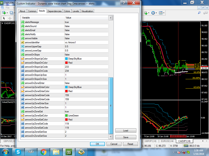Screen dimensions: 209x156
Task: Click the inputs list scrollbar down arrow
Action: (111, 137)
